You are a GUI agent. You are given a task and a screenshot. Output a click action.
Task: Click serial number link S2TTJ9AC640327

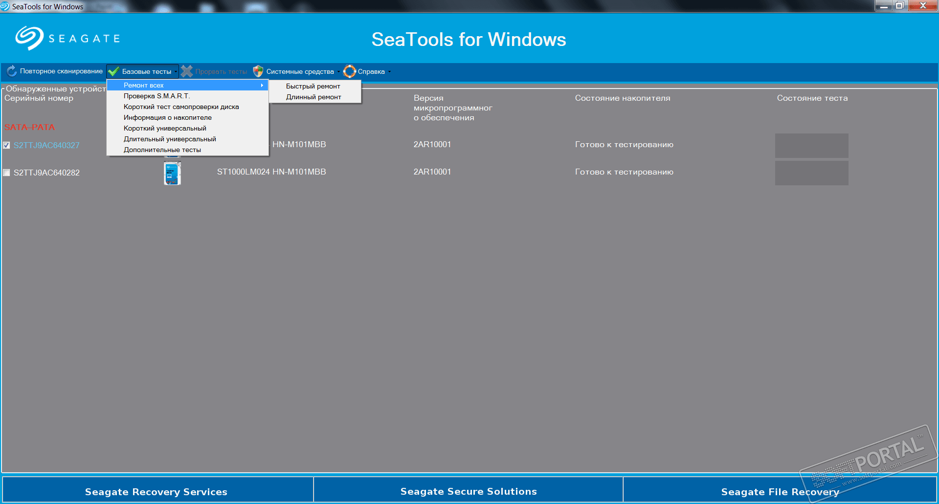coord(46,145)
